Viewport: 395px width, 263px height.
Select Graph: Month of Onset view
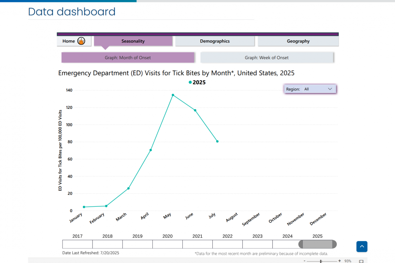(128, 58)
